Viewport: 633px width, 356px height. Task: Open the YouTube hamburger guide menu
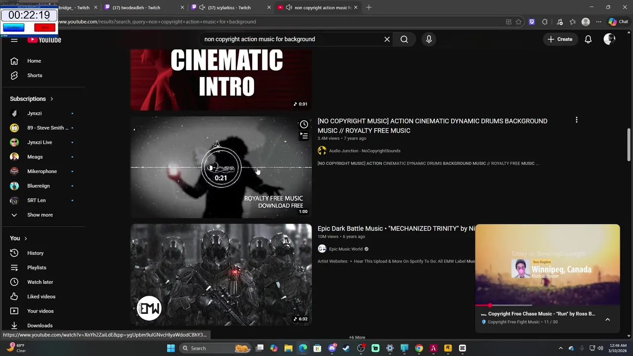[x=14, y=40]
